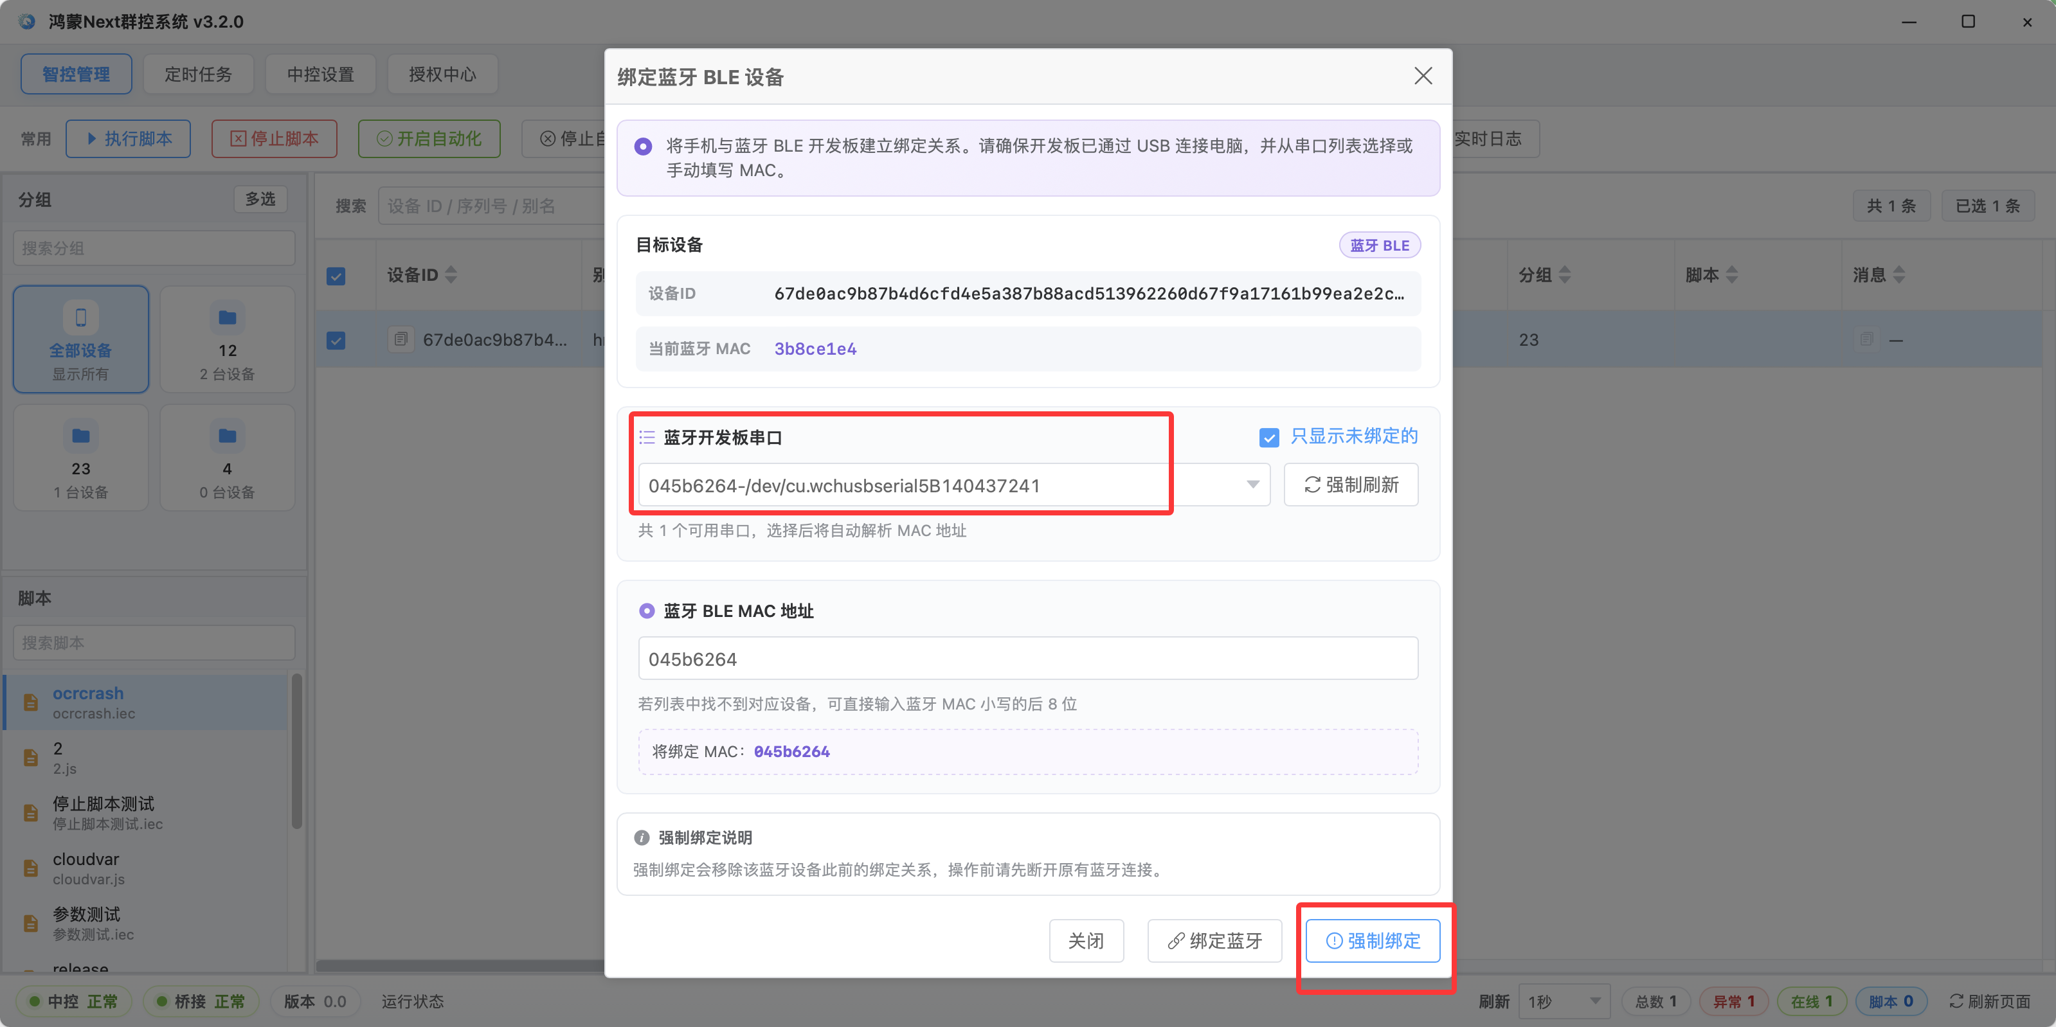The image size is (2056, 1027).
Task: Select the group 23 folder card
Action: point(80,457)
